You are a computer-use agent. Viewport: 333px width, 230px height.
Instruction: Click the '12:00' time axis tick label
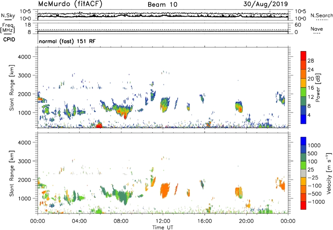(163, 221)
